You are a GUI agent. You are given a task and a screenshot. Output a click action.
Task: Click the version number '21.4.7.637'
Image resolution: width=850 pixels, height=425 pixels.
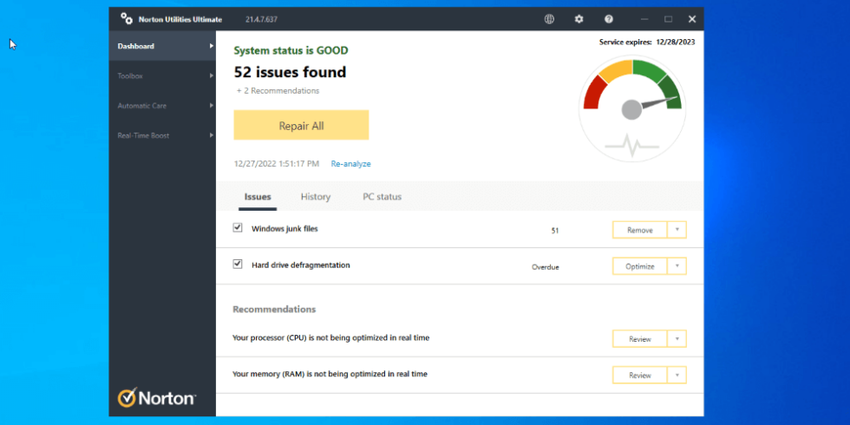tap(261, 19)
